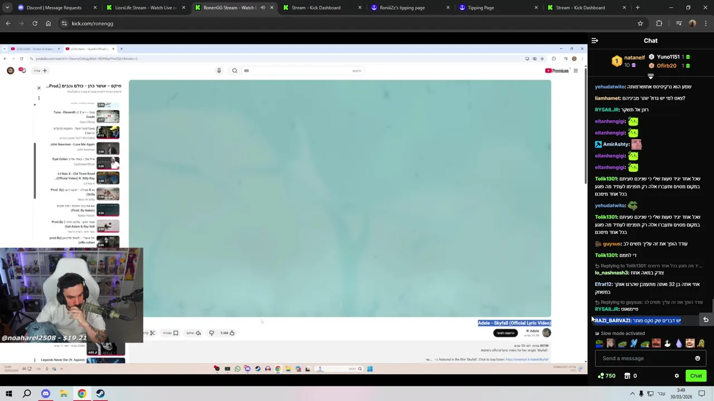Open Chrome from the taskbar
This screenshot has width=714, height=401.
[x=82, y=394]
